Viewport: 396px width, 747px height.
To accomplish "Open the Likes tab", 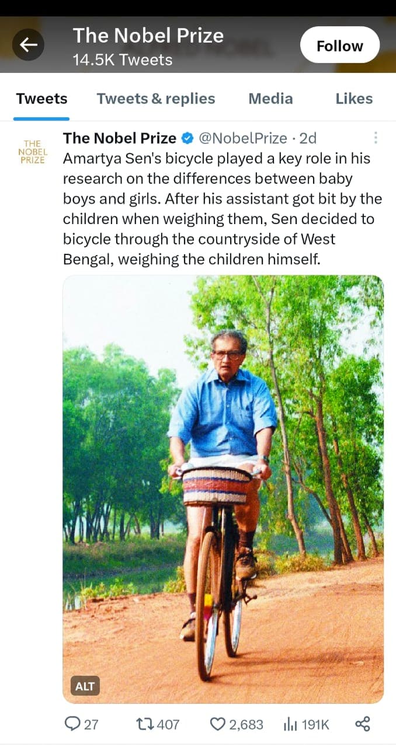I will click(354, 99).
